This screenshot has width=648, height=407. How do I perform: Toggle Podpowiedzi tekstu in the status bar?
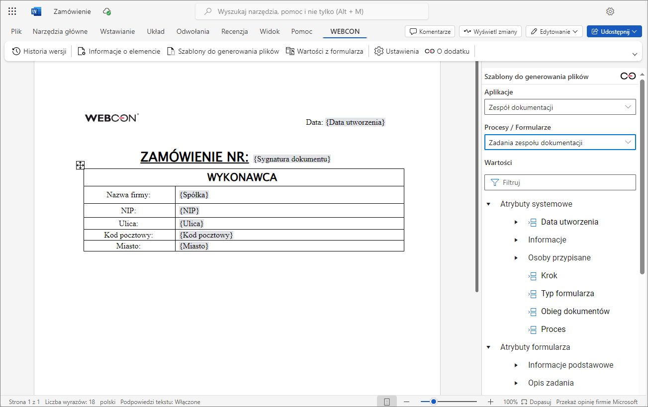coord(160,402)
